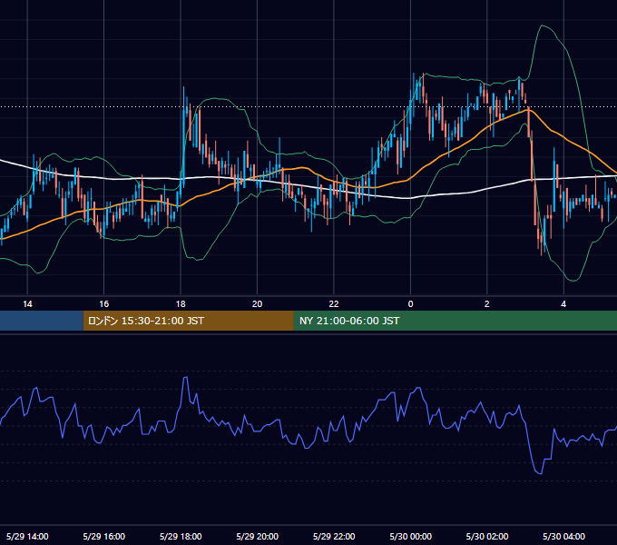Click the hour label 14 on price chart axis
617x545 pixels.
click(x=27, y=304)
